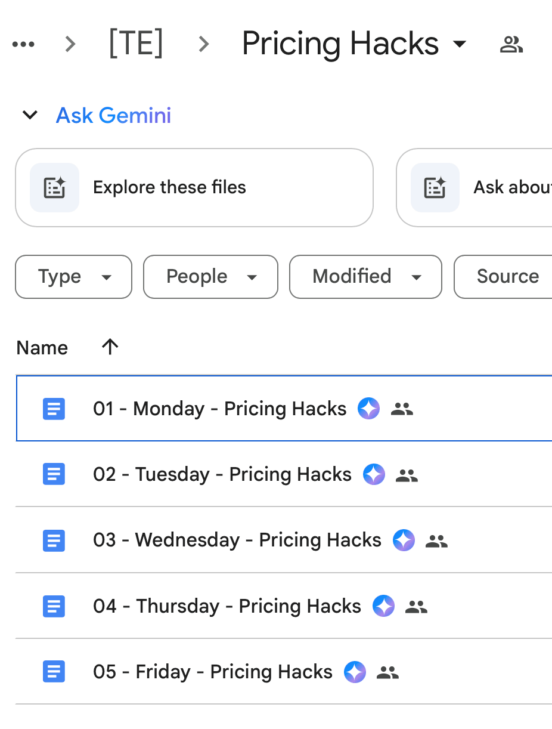552x729 pixels.
Task: Open the Modified filter dropdown
Action: click(365, 277)
